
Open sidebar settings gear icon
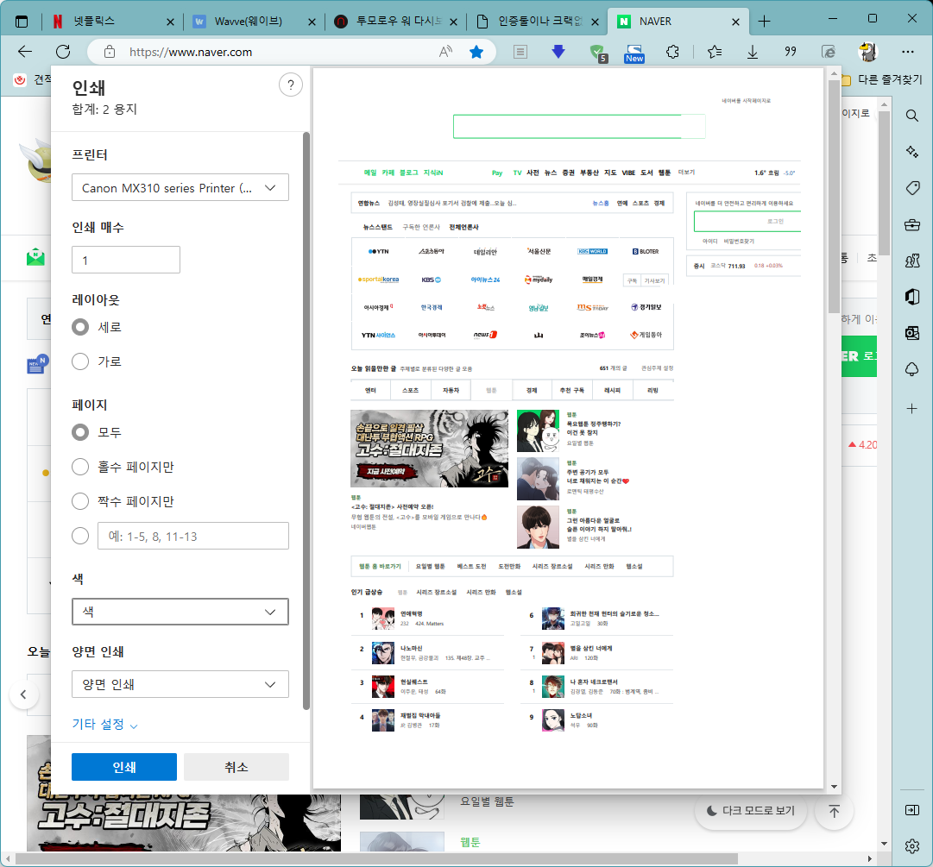coord(911,846)
